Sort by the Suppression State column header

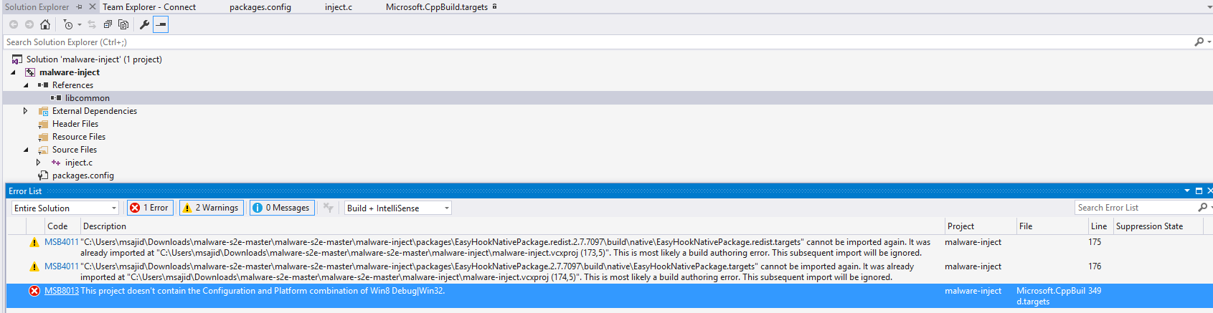1149,226
